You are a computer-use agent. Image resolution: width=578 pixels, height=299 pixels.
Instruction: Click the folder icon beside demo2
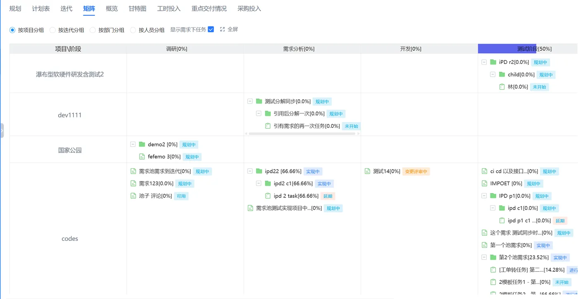[142, 144]
